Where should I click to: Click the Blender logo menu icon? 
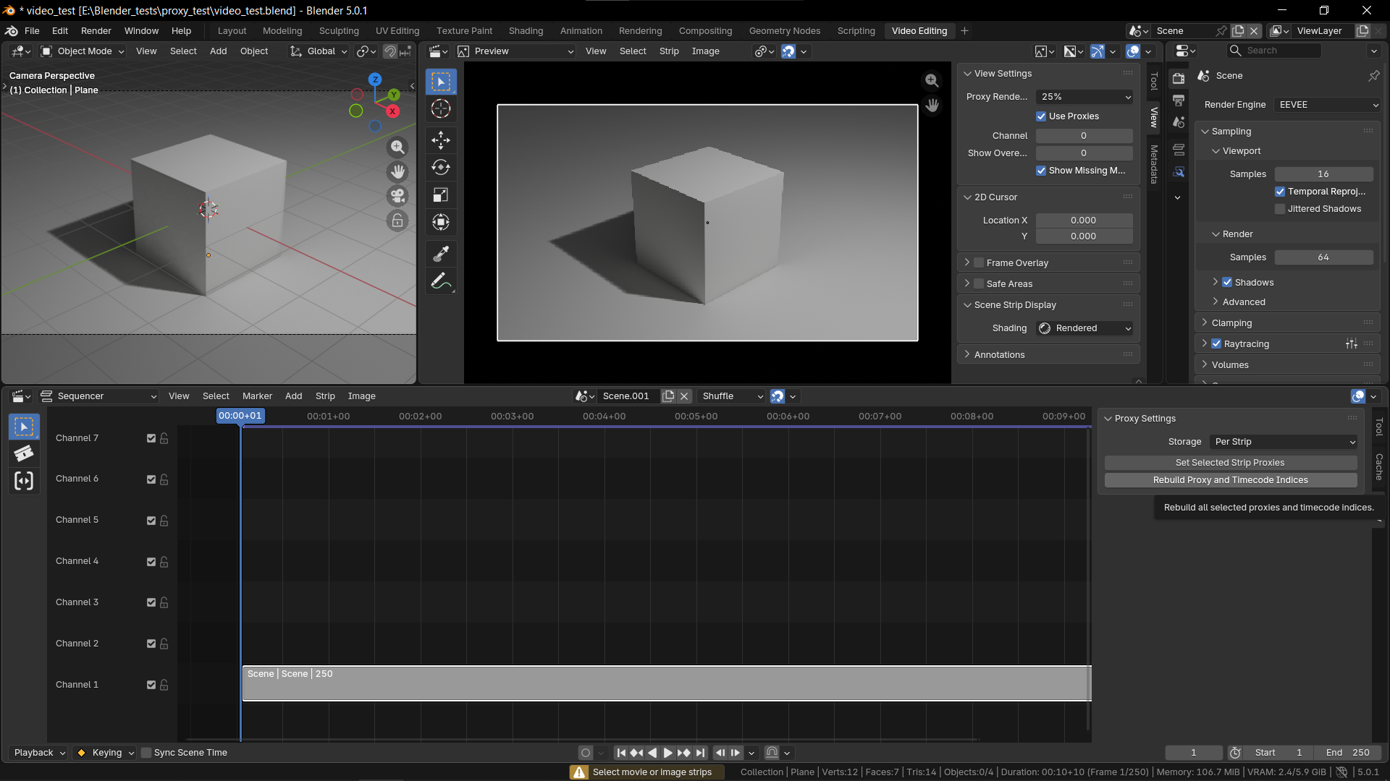coord(12,31)
